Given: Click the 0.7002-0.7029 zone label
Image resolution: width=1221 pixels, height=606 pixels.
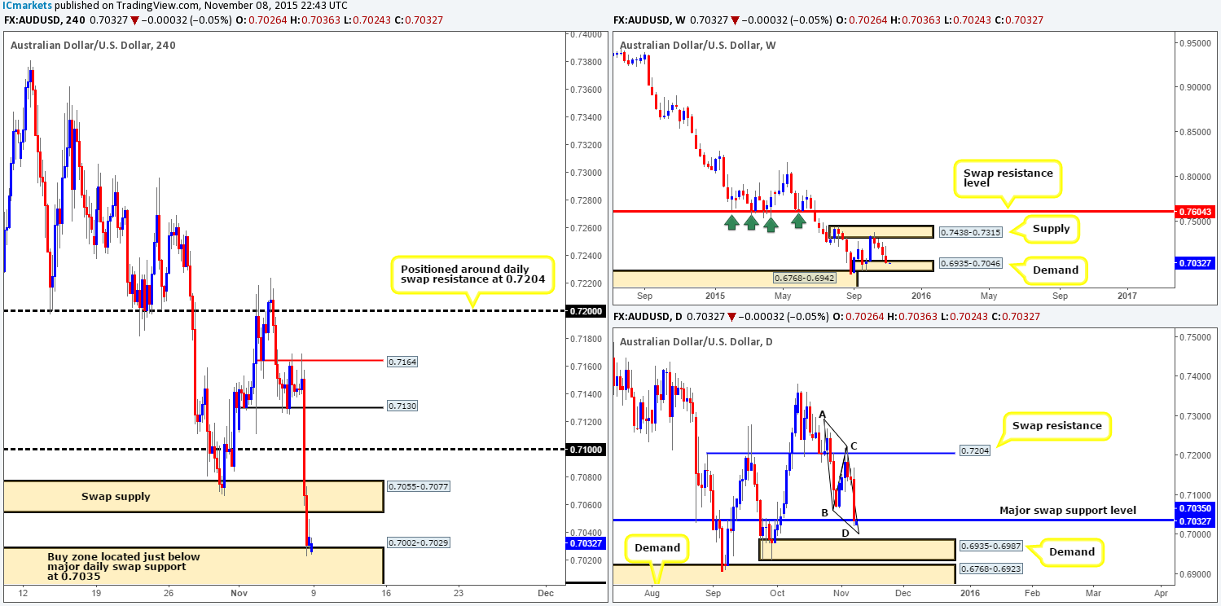Looking at the screenshot, I should [418, 542].
